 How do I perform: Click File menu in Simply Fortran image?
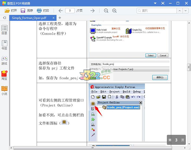95,92
